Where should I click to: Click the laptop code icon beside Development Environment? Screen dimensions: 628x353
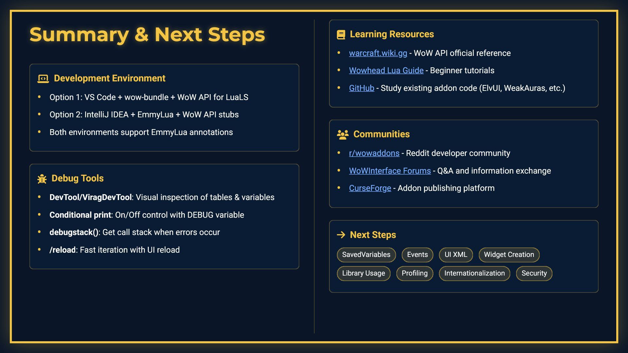(43, 78)
